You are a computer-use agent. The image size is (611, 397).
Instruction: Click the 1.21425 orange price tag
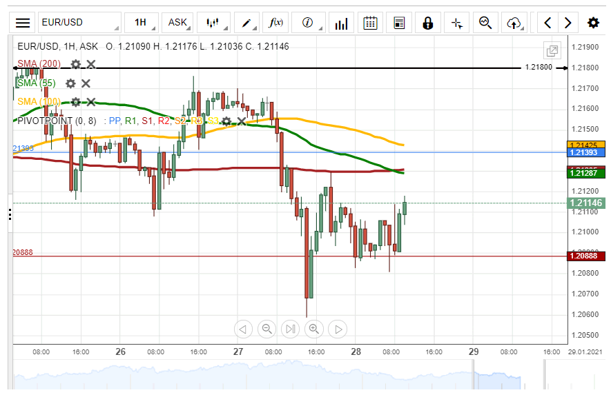[x=586, y=145]
